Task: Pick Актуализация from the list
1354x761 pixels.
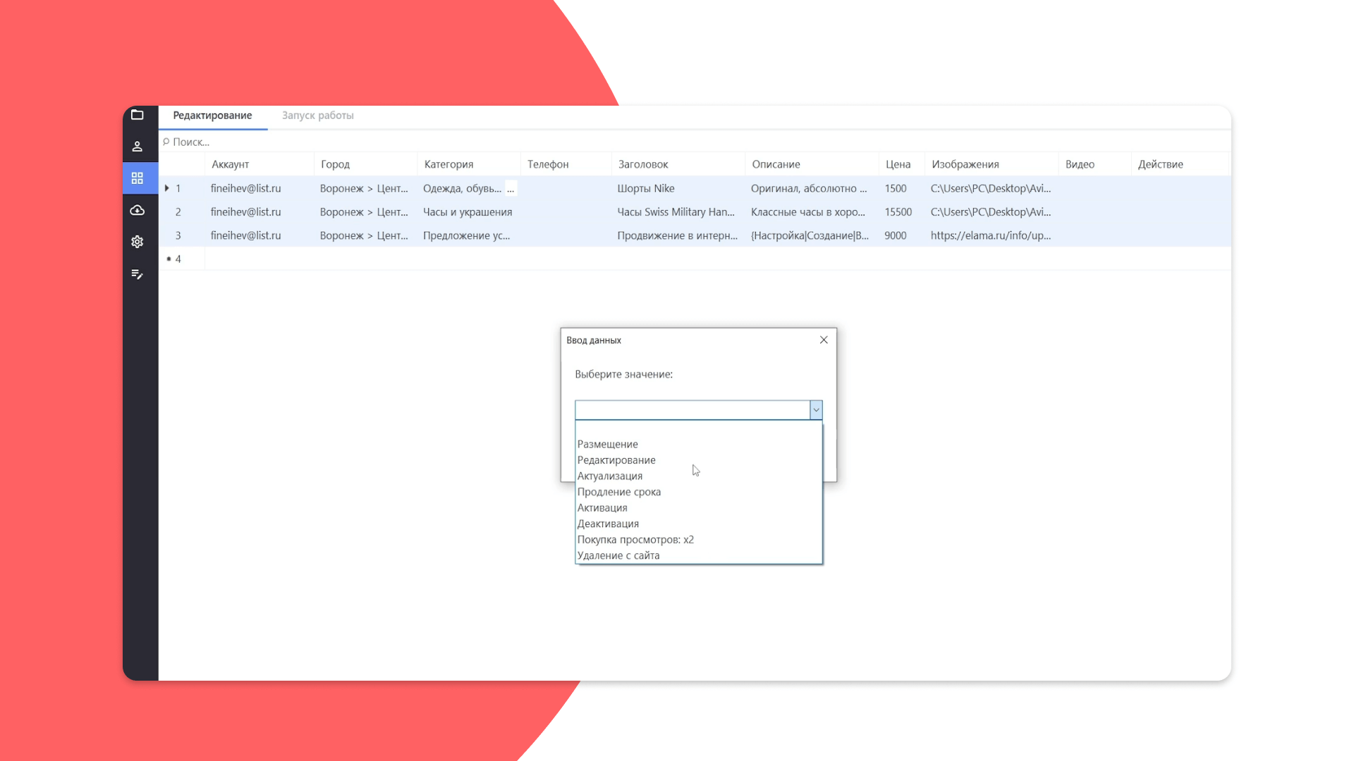Action: [609, 476]
